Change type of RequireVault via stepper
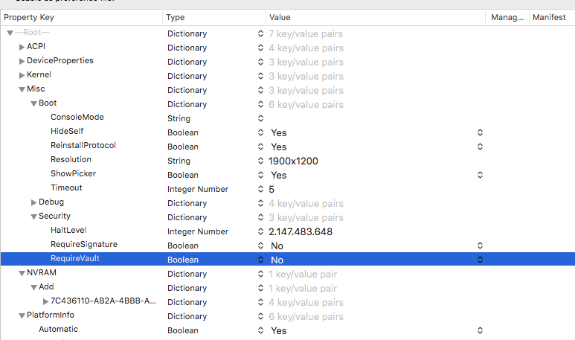This screenshot has width=575, height=340. click(x=260, y=260)
